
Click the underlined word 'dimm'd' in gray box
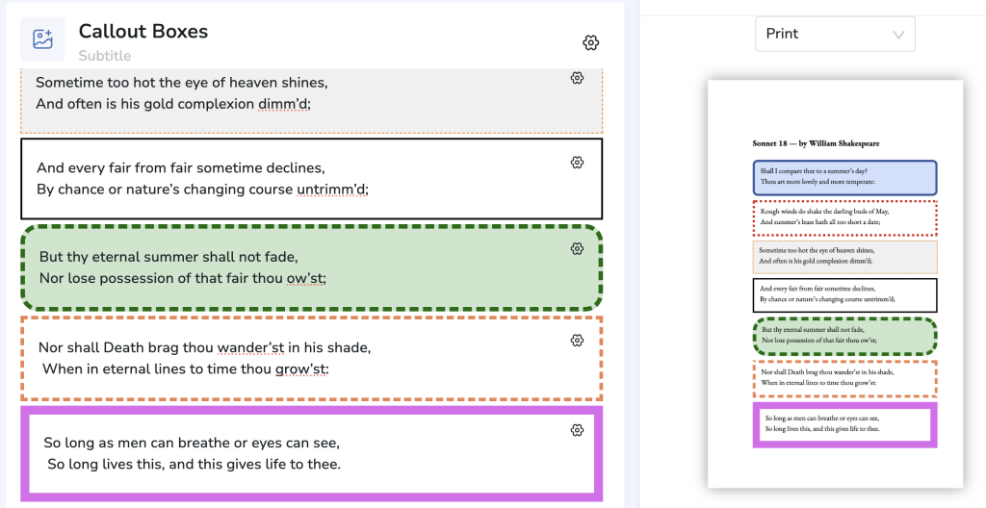coord(284,104)
